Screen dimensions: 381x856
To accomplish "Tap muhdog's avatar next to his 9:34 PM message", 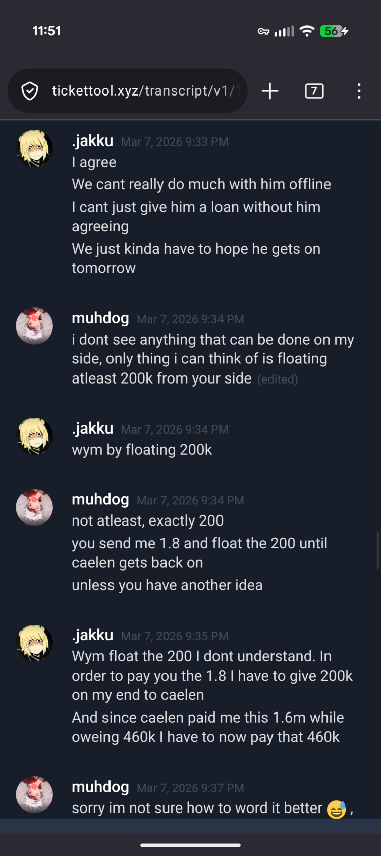I will click(34, 326).
